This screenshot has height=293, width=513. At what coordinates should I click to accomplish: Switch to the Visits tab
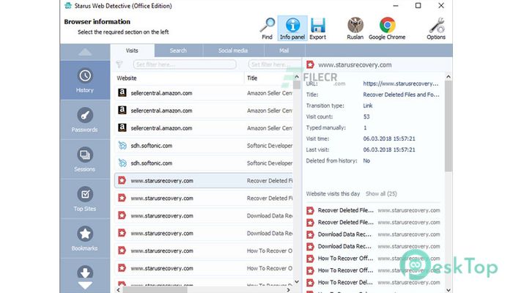(132, 51)
